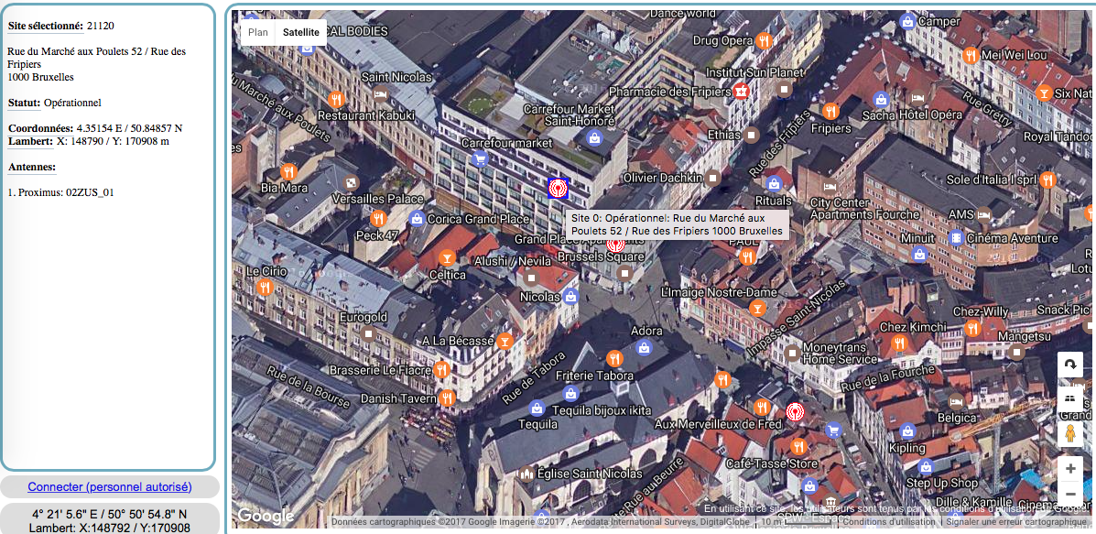1096x534 pixels.
Task: Click the Le Cirio restaurant icon
Action: [x=265, y=287]
